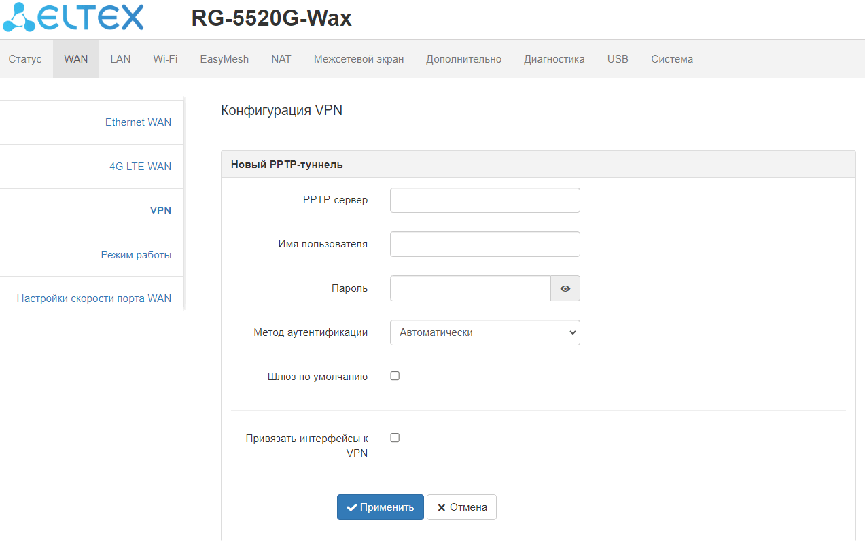The height and width of the screenshot is (548, 865).
Task: Show password with the eye icon
Action: [x=565, y=288]
